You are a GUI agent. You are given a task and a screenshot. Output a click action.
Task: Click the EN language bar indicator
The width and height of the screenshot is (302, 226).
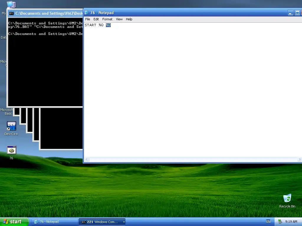pyautogui.click(x=268, y=222)
